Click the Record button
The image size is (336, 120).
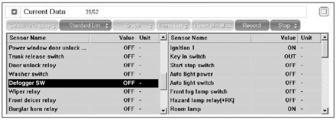point(252,26)
